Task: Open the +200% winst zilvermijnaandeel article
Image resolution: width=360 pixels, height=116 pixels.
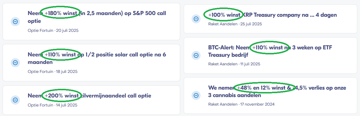Action: pos(89,96)
